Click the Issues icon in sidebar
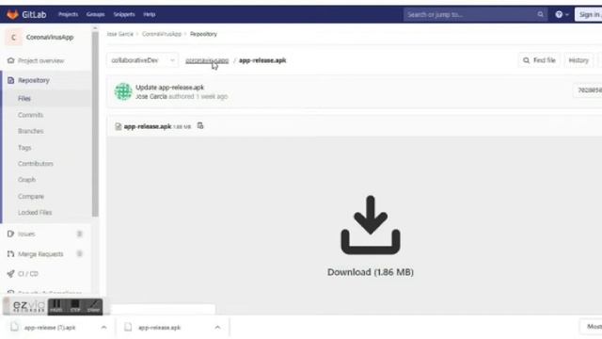The height and width of the screenshot is (339, 602). click(x=10, y=234)
